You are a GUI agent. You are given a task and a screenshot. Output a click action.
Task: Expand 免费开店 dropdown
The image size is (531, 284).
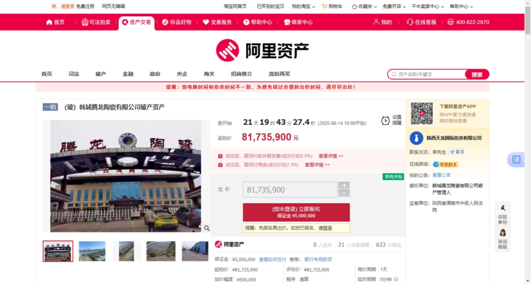394,6
